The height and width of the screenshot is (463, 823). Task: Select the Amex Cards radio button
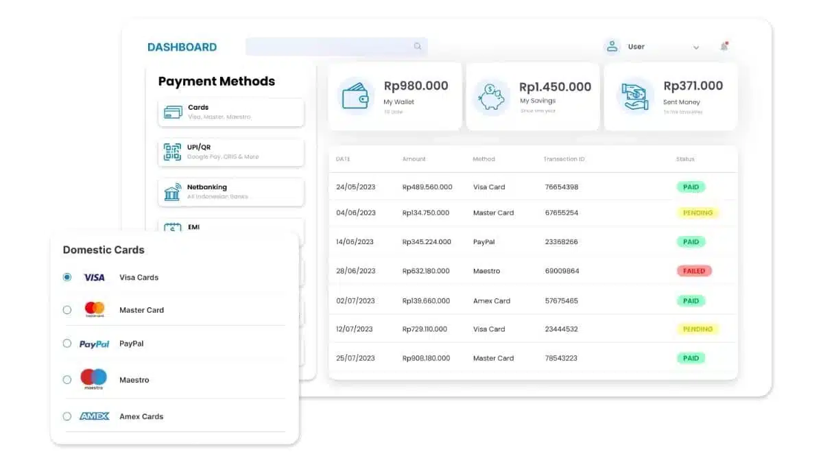[67, 416]
